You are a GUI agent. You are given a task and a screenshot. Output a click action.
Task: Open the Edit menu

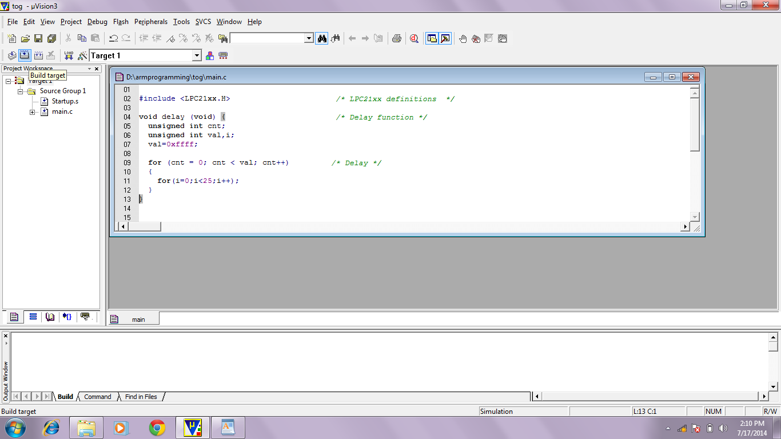[x=29, y=22]
